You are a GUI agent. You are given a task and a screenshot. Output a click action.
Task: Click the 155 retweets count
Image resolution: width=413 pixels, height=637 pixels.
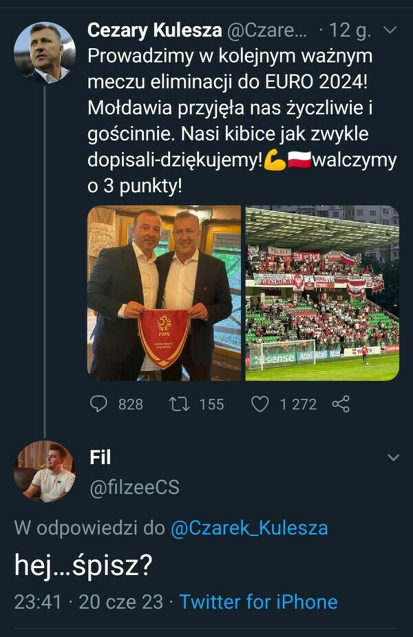click(x=211, y=404)
